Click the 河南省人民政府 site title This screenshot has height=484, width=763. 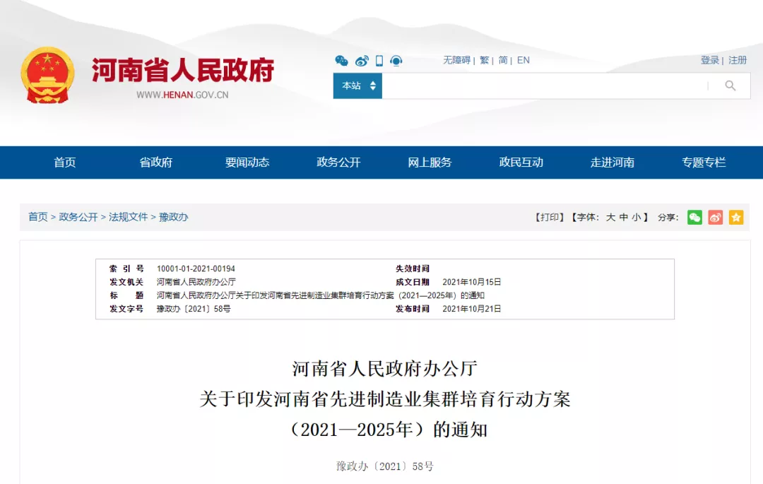tap(183, 70)
